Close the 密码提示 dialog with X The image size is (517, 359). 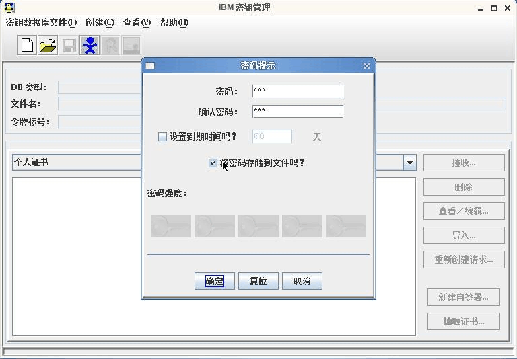[x=366, y=66]
